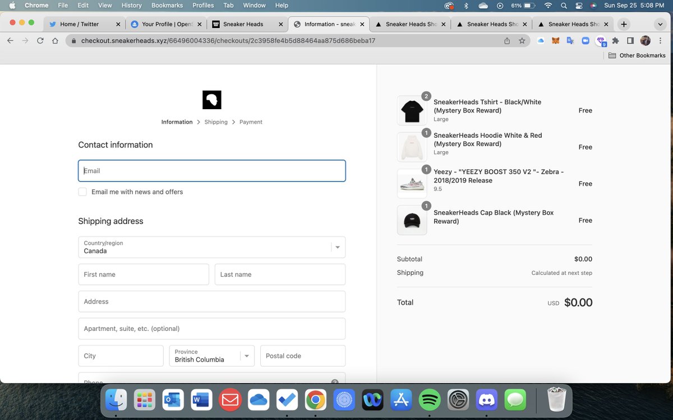Click the Postal code field
The width and height of the screenshot is (673, 420).
tap(303, 356)
